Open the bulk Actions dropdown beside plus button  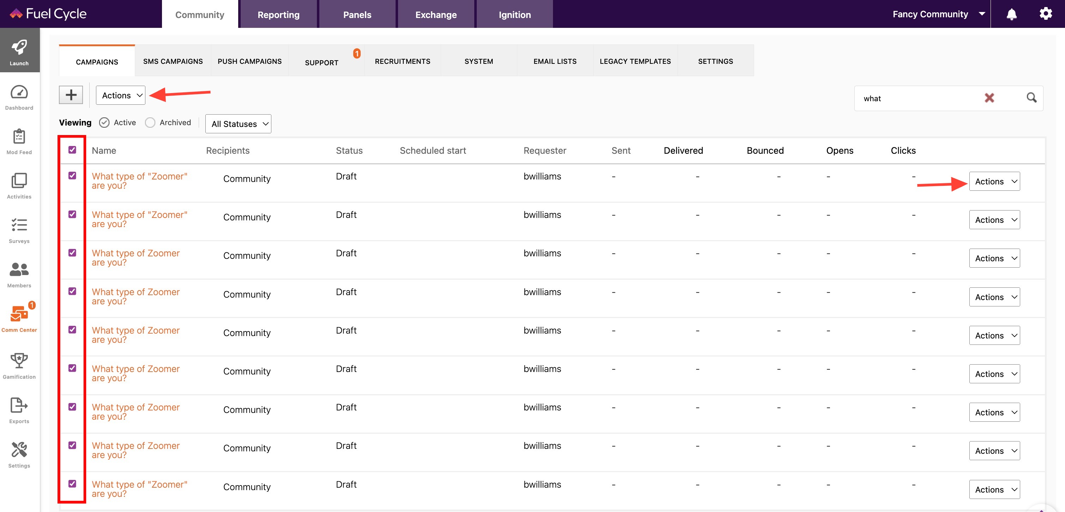[121, 95]
